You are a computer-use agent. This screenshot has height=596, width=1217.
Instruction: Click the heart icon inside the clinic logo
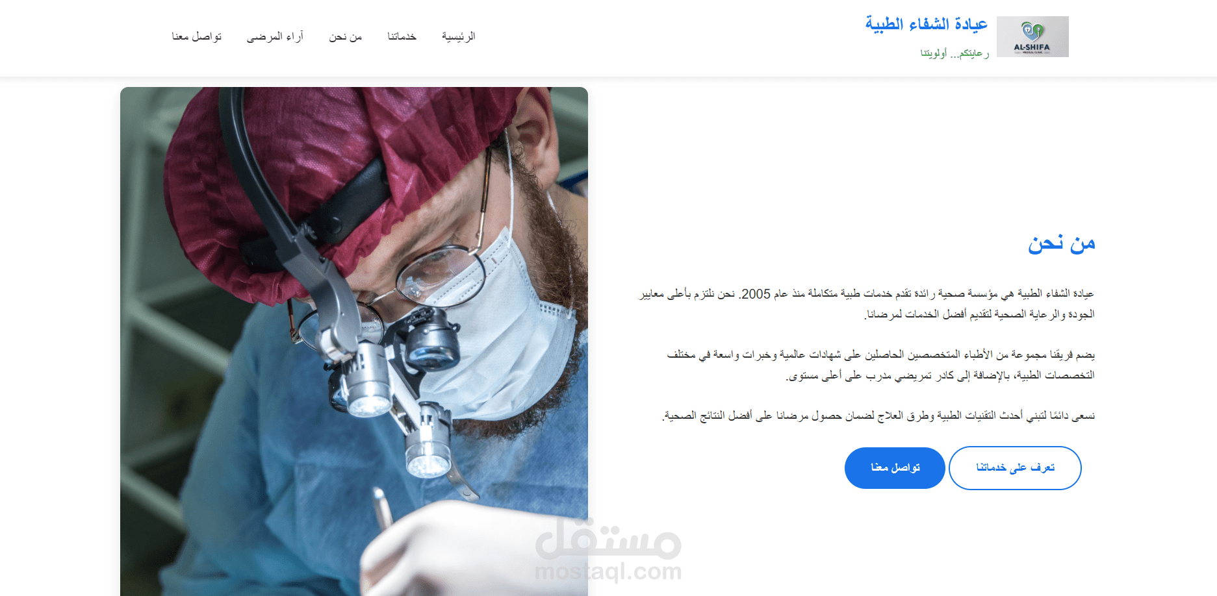tap(1032, 31)
